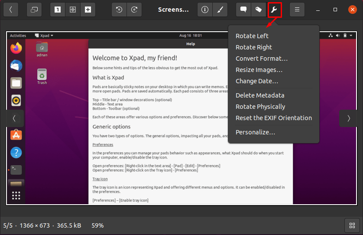Show Applications grid in pictured dock
Screen dimensions: 363x235
[x=16, y=196]
